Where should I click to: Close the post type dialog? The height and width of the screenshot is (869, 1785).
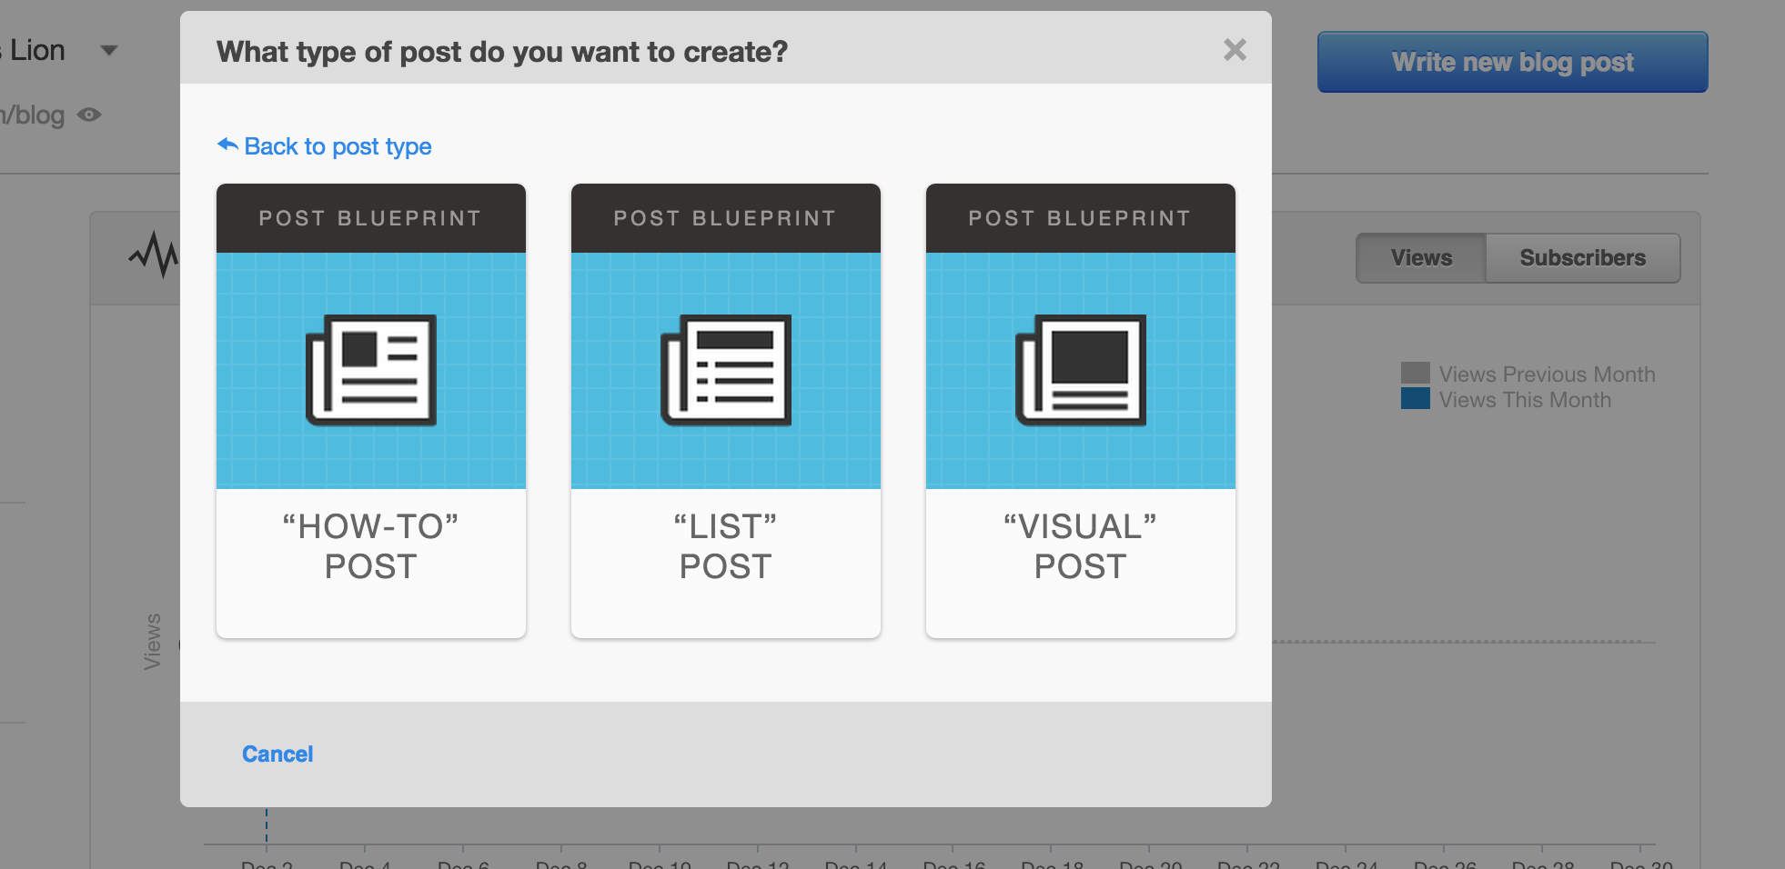(x=1235, y=50)
